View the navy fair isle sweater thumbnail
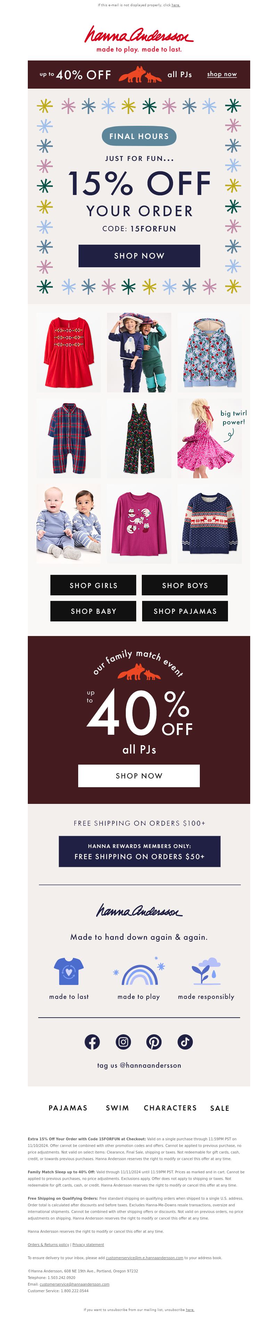Screen dimensions: 278x1320 (x=210, y=524)
